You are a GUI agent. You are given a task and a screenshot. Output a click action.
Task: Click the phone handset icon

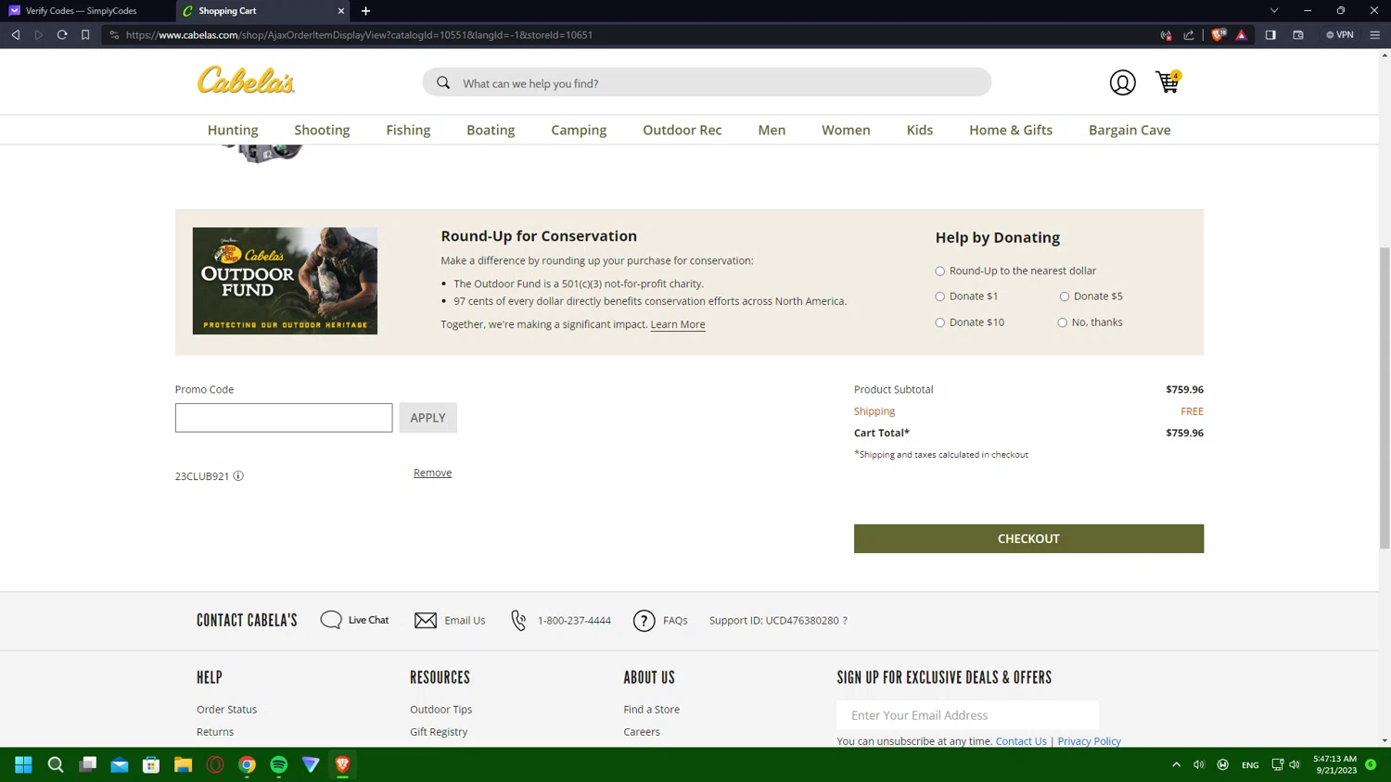[x=518, y=620]
